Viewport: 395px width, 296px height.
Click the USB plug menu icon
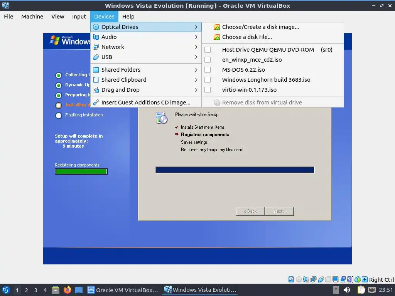pyautogui.click(x=96, y=57)
